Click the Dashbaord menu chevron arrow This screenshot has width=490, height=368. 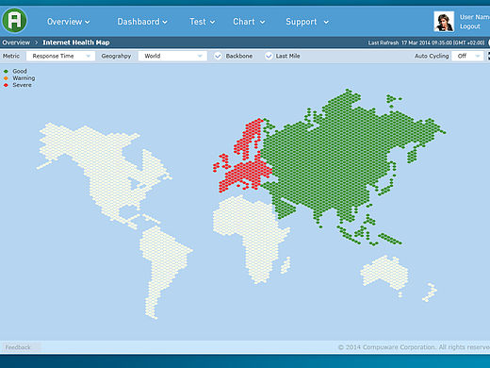click(165, 22)
